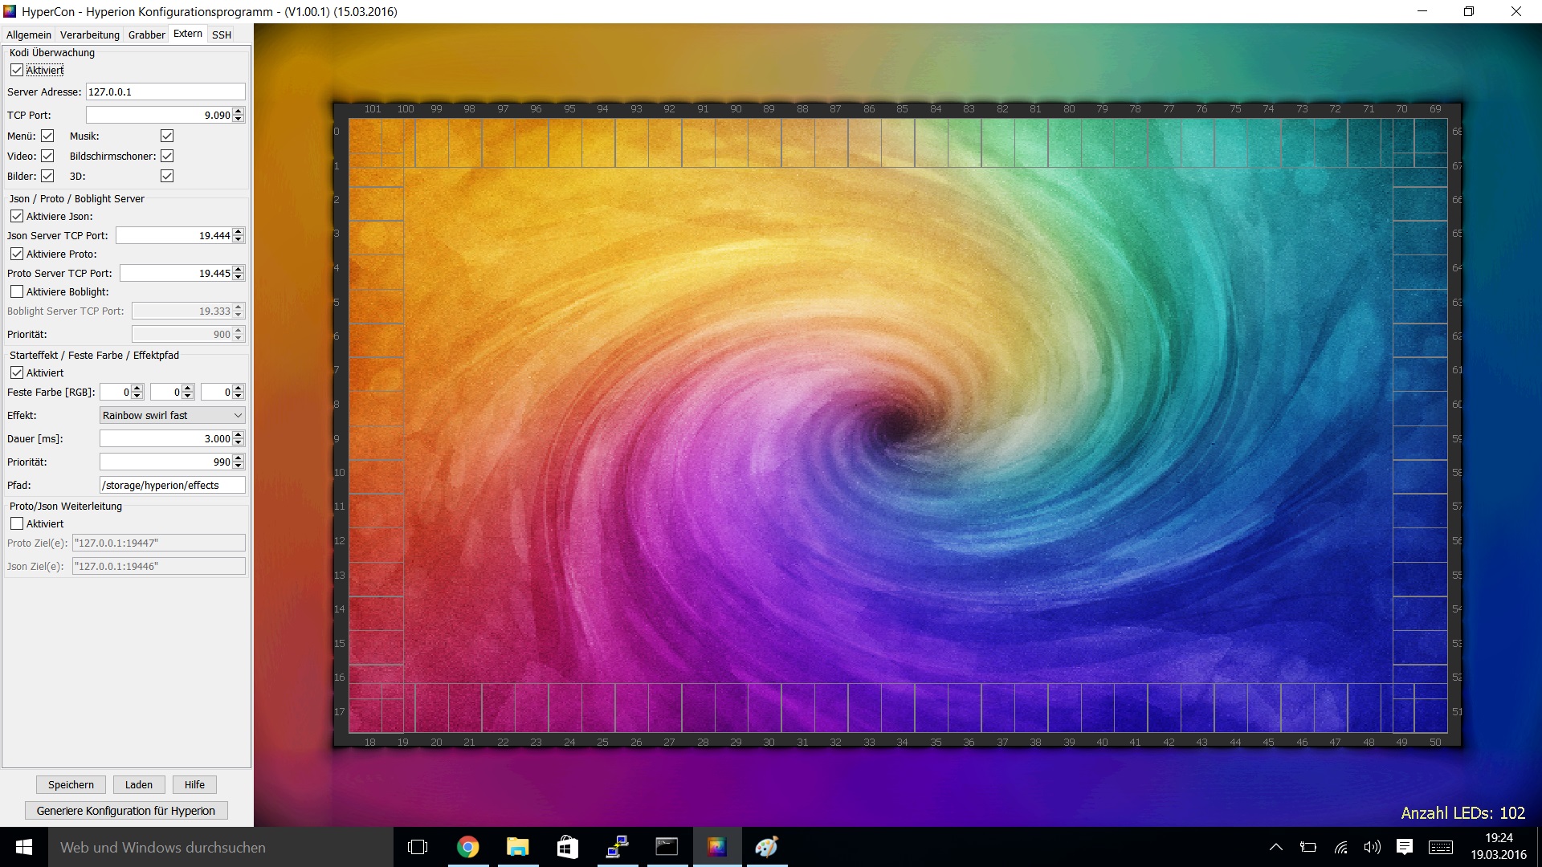Open Action Center notifications icon
This screenshot has width=1542, height=867.
coord(1404,847)
